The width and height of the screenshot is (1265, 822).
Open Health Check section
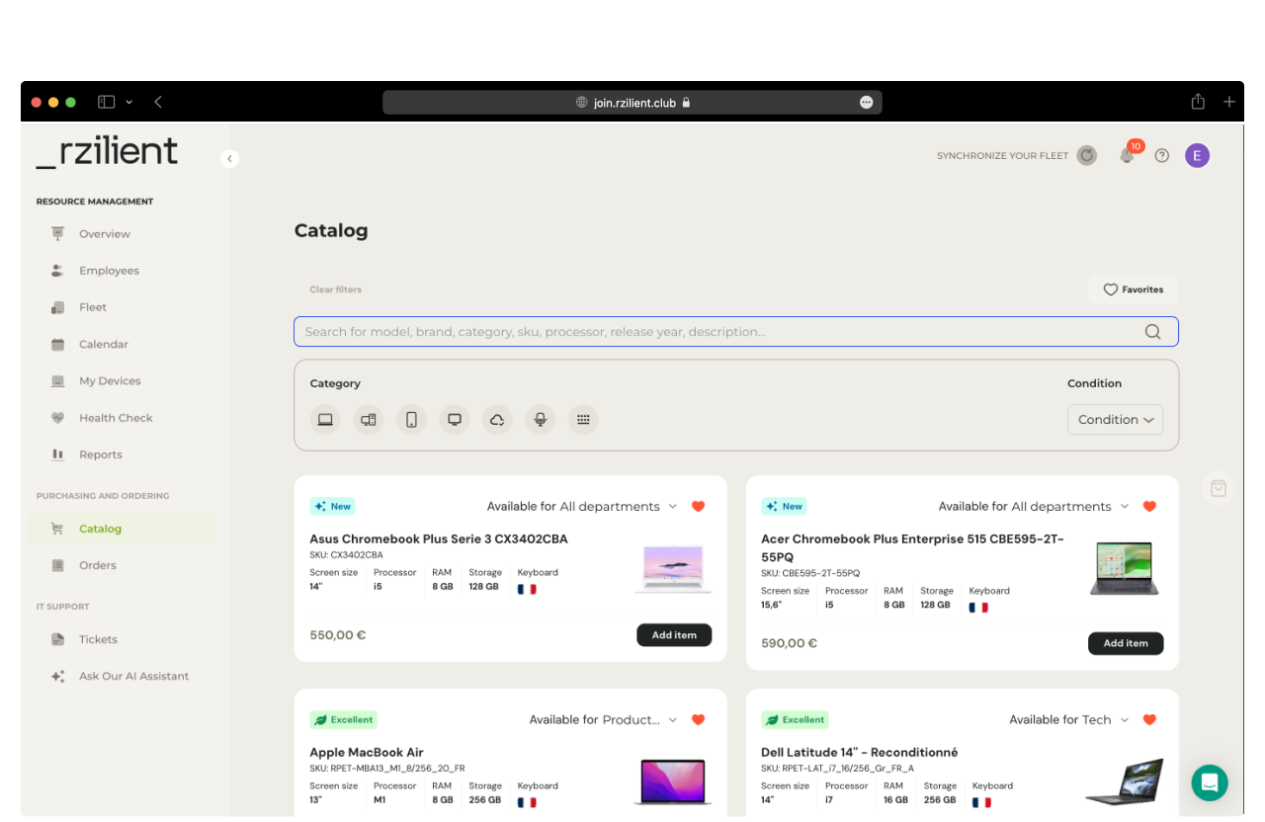point(116,418)
